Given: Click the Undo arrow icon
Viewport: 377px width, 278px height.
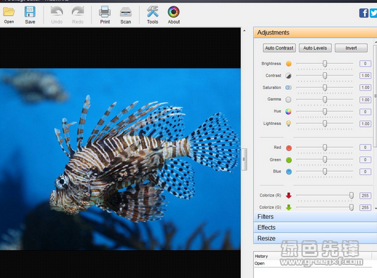Looking at the screenshot, I should pos(57,12).
